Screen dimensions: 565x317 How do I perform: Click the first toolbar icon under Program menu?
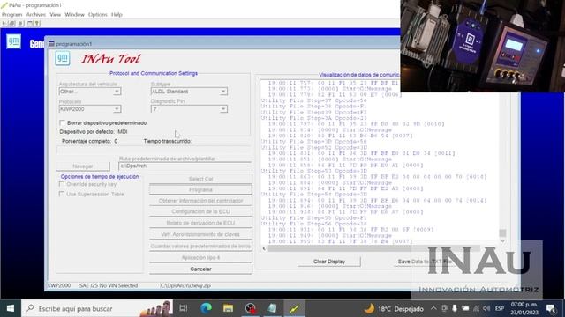tap(4, 24)
